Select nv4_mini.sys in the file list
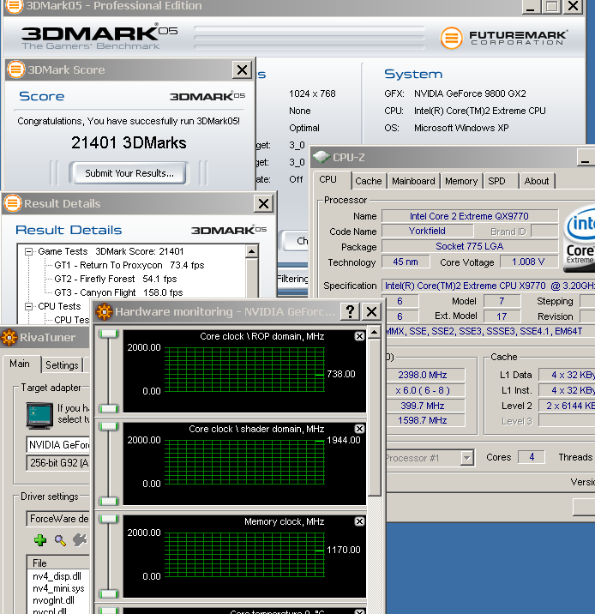Image resolution: width=595 pixels, height=614 pixels. tap(58, 588)
